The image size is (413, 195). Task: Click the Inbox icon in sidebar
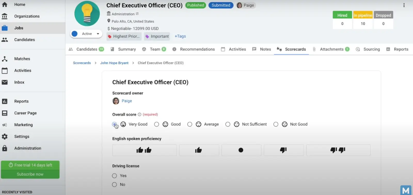pos(5,82)
